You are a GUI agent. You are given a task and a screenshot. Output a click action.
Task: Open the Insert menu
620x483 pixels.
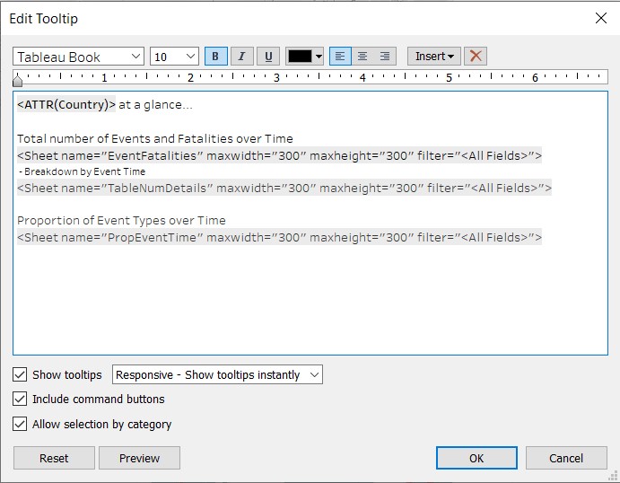pos(433,57)
